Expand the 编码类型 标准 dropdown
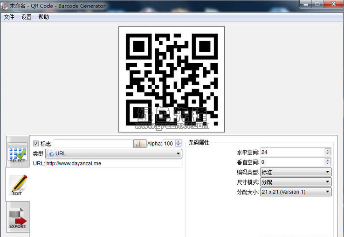344x237 pixels. (296, 172)
